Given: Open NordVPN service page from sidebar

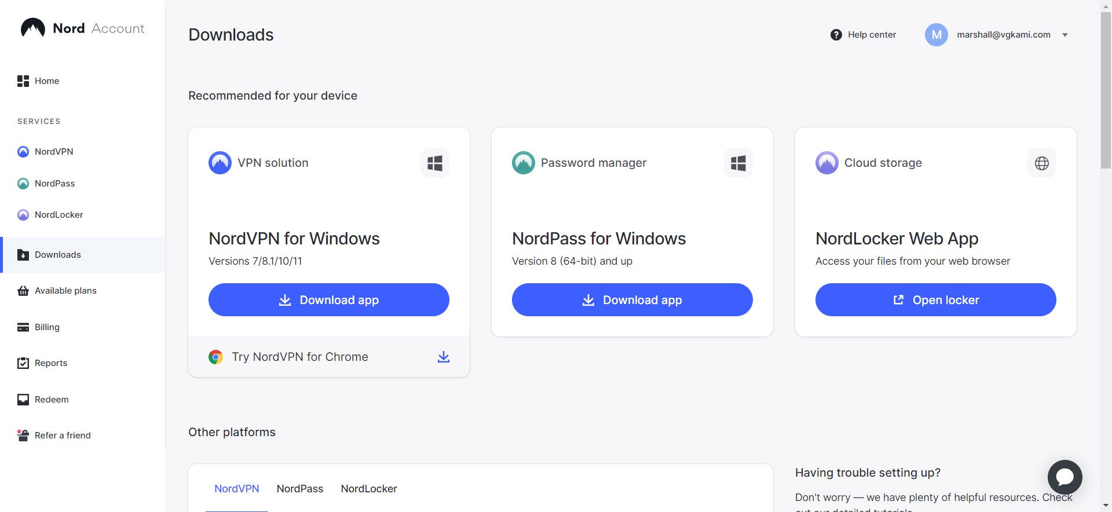Looking at the screenshot, I should pos(54,152).
